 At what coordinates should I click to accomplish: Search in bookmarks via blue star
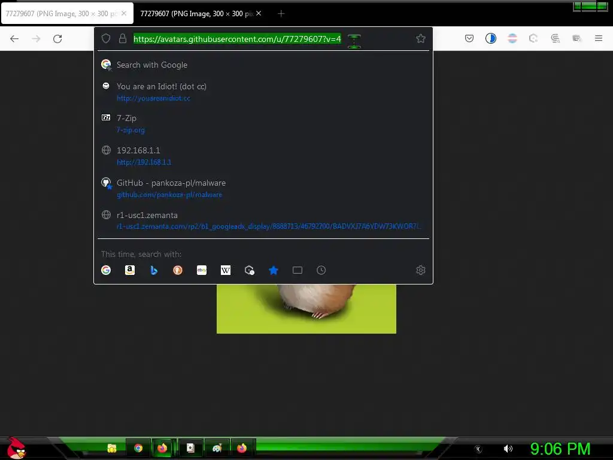tap(273, 270)
